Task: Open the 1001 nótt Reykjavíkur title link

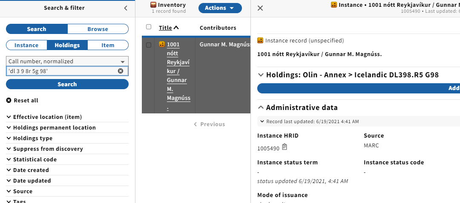Action: 178,76
